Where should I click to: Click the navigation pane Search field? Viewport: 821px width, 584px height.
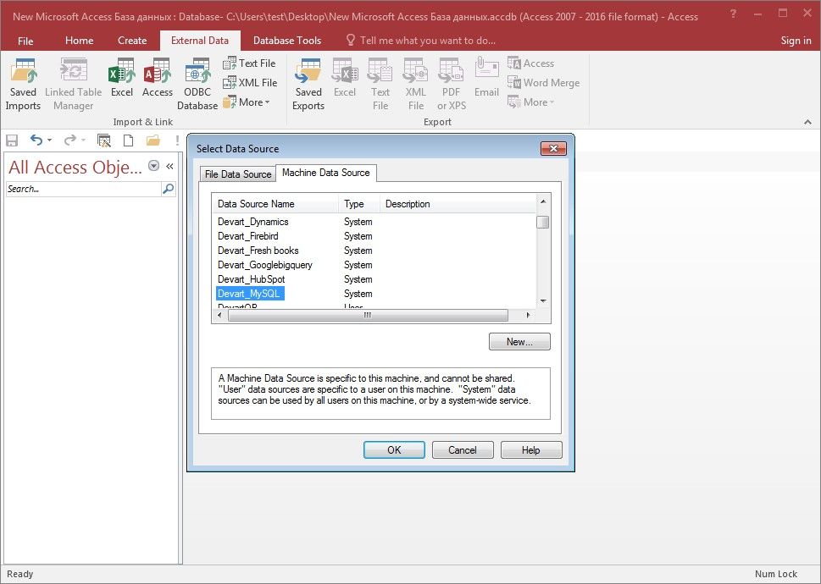[x=84, y=189]
